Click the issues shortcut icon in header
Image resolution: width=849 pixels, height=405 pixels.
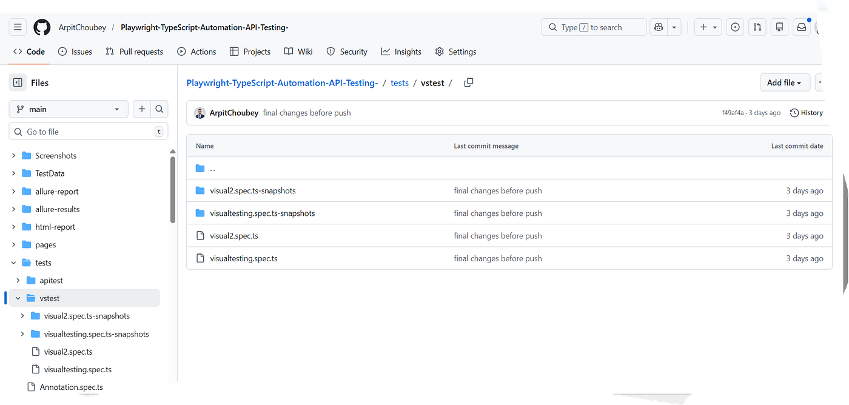tap(735, 27)
